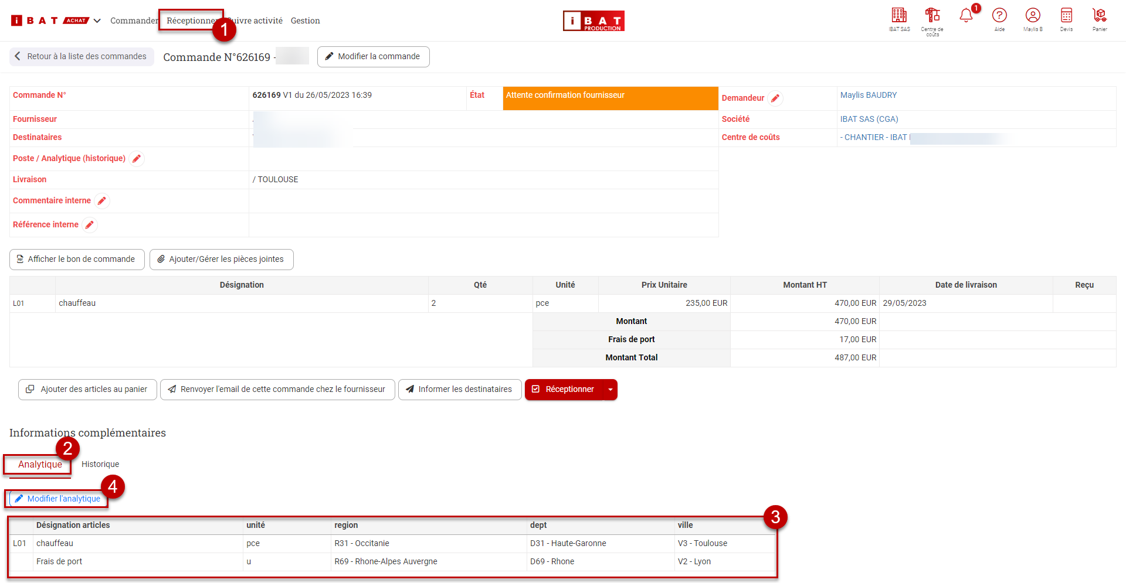
Task: Go back via Retour à la liste des commandes
Action: pyautogui.click(x=82, y=57)
